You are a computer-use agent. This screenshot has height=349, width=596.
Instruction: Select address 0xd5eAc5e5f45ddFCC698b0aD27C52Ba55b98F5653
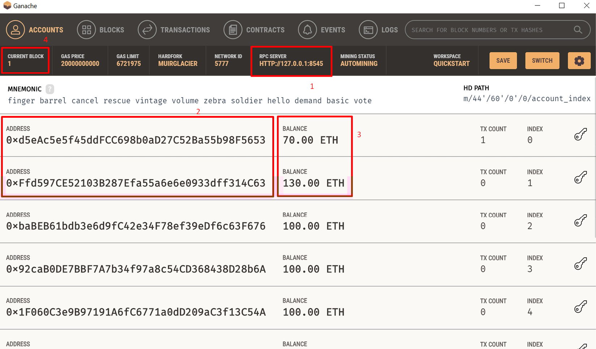pyautogui.click(x=136, y=140)
